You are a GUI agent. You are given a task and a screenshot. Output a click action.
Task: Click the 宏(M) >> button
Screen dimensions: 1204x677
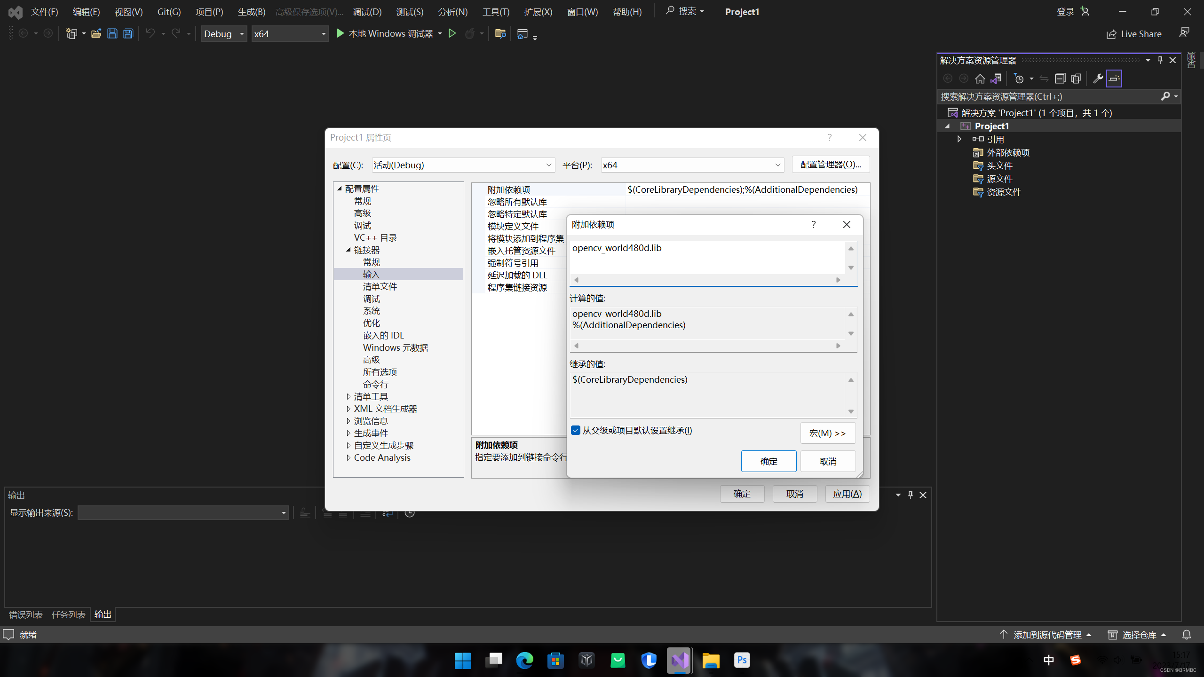828,433
